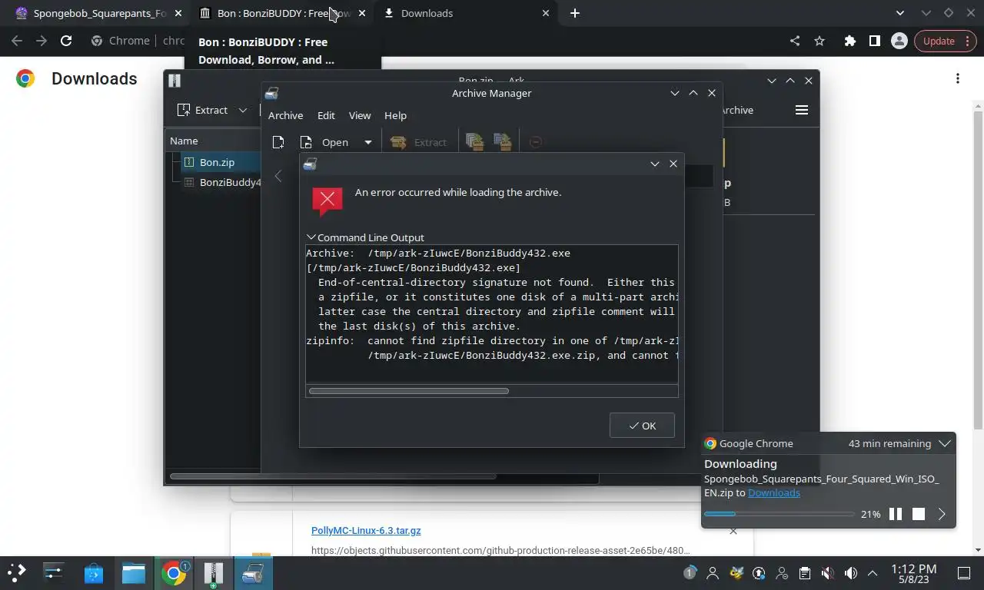Expand the Open recent dropdown arrow
Screen dimensions: 984x590
tap(367, 142)
